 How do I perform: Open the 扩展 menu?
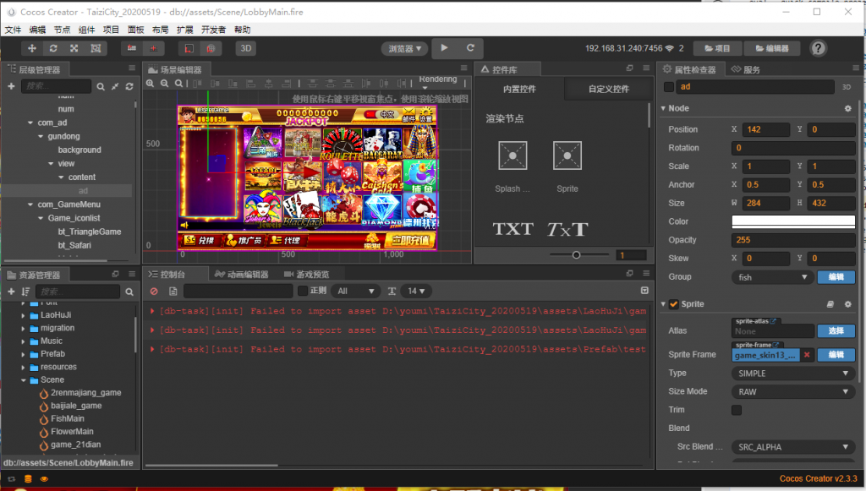click(x=185, y=30)
